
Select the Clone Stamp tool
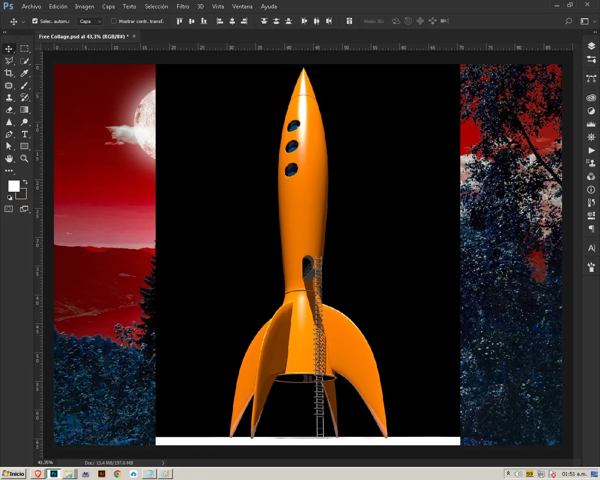click(9, 97)
